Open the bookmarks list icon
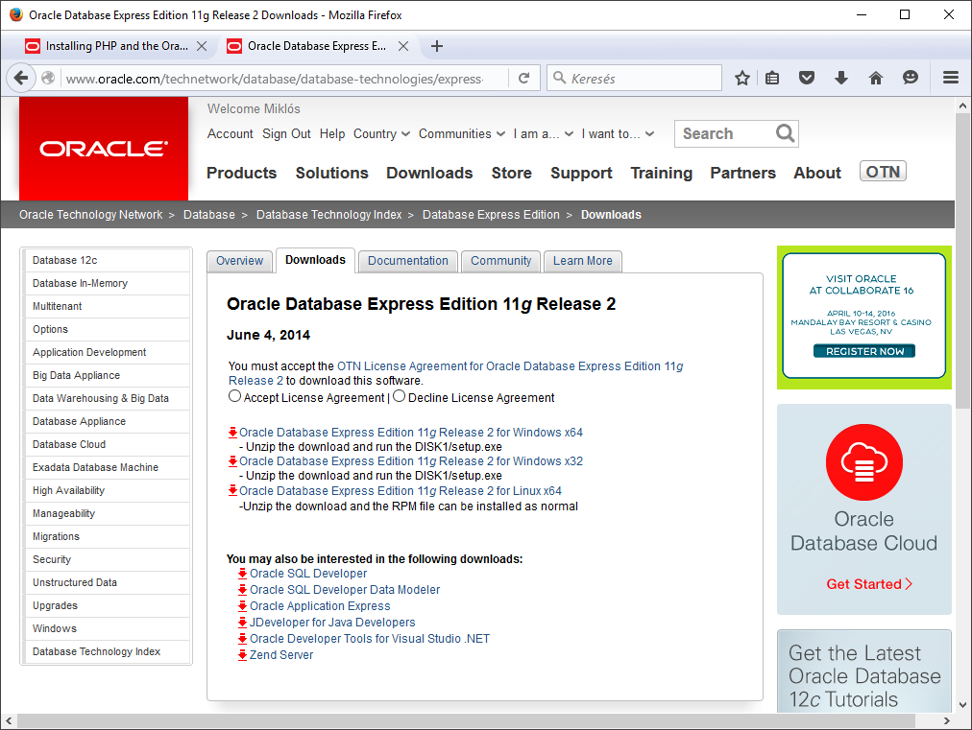Screen dimensions: 972x730 [x=772, y=78]
